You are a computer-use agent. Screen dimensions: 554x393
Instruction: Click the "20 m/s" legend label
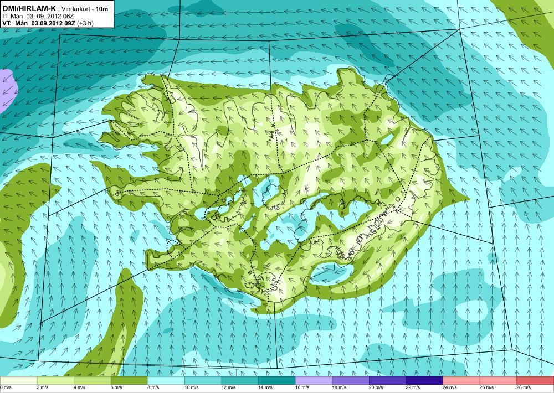tap(376, 387)
